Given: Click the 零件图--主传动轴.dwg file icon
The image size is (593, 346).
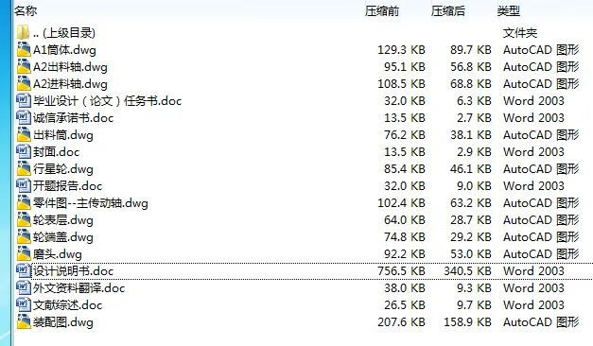Looking at the screenshot, I should (24, 202).
